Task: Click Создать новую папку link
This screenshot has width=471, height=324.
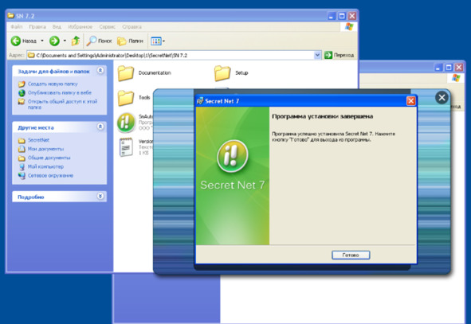Action: (x=53, y=84)
